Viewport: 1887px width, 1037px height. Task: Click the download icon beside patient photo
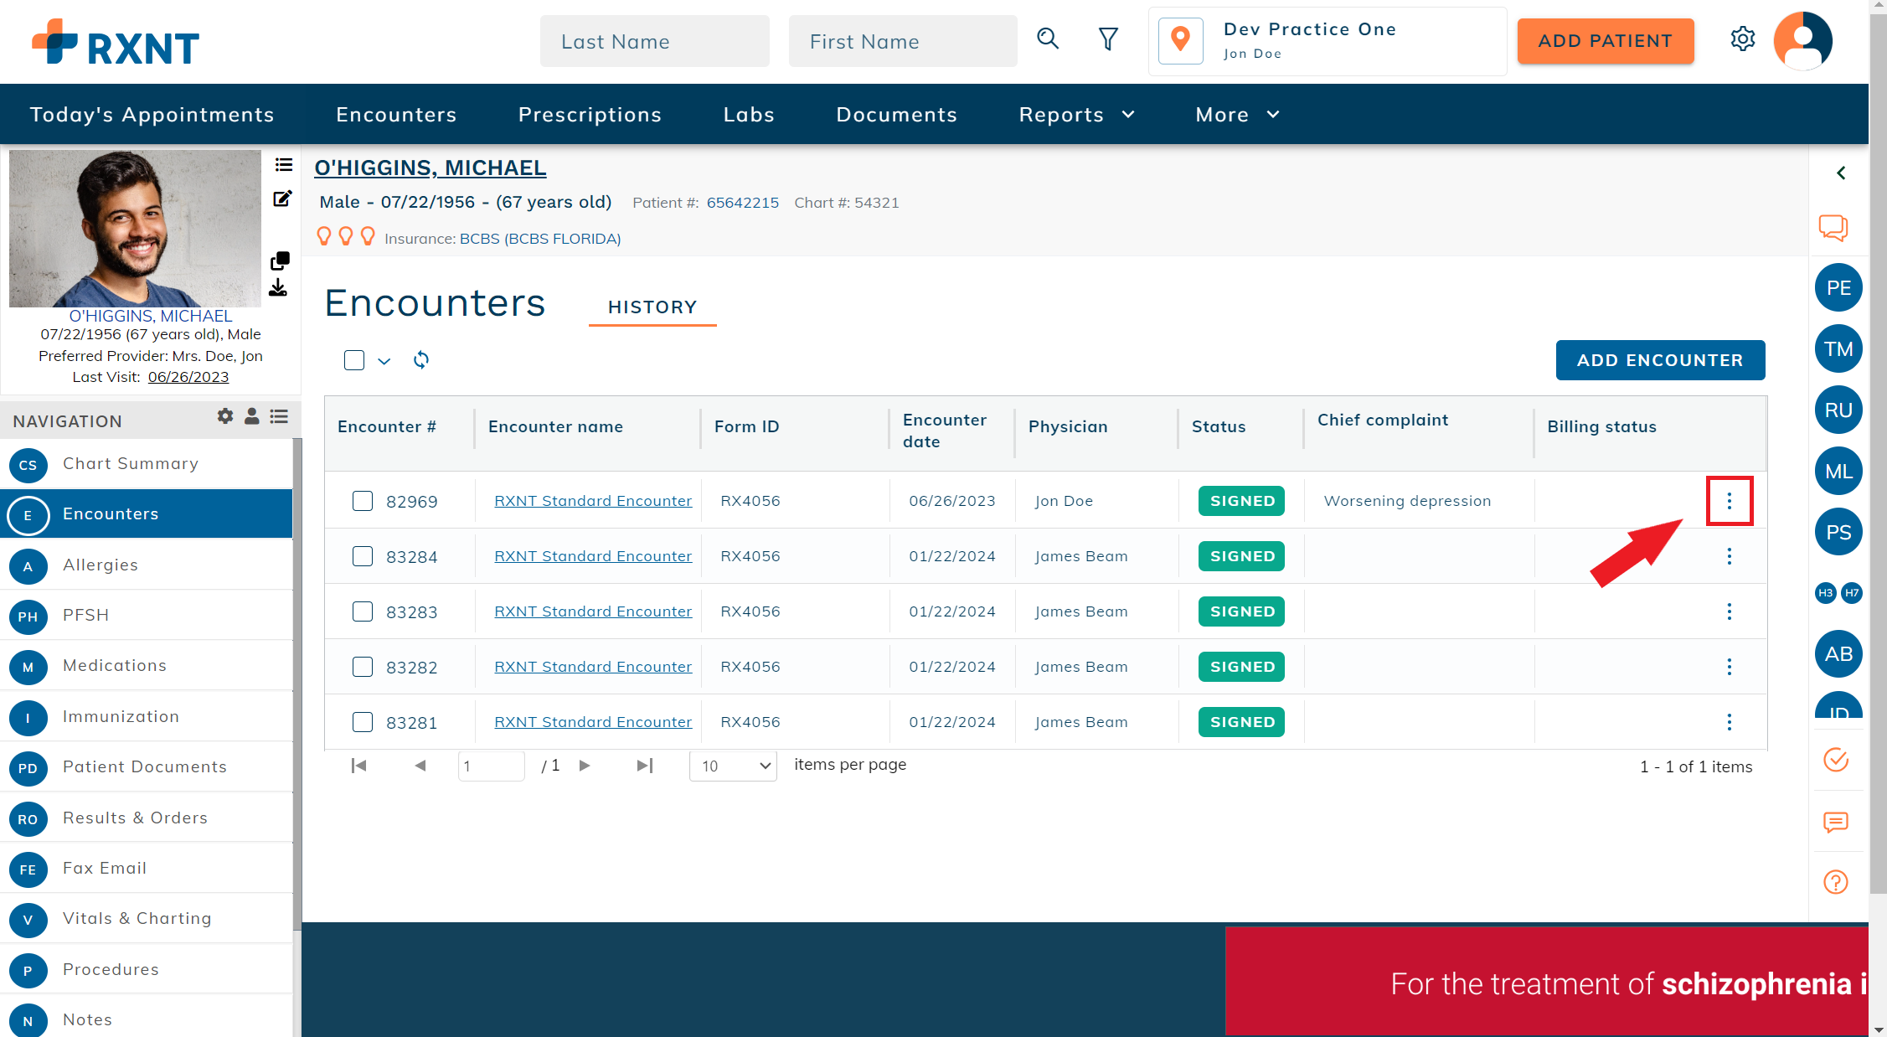[278, 288]
